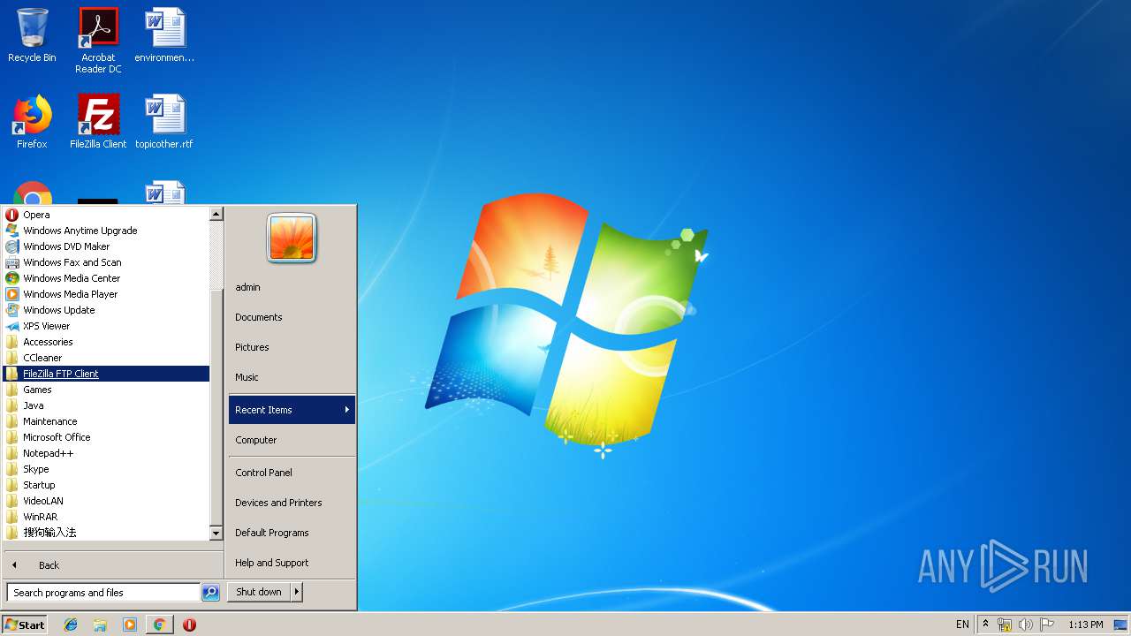The width and height of the screenshot is (1131, 636).
Task: Click the search magnifier button
Action: 210,593
